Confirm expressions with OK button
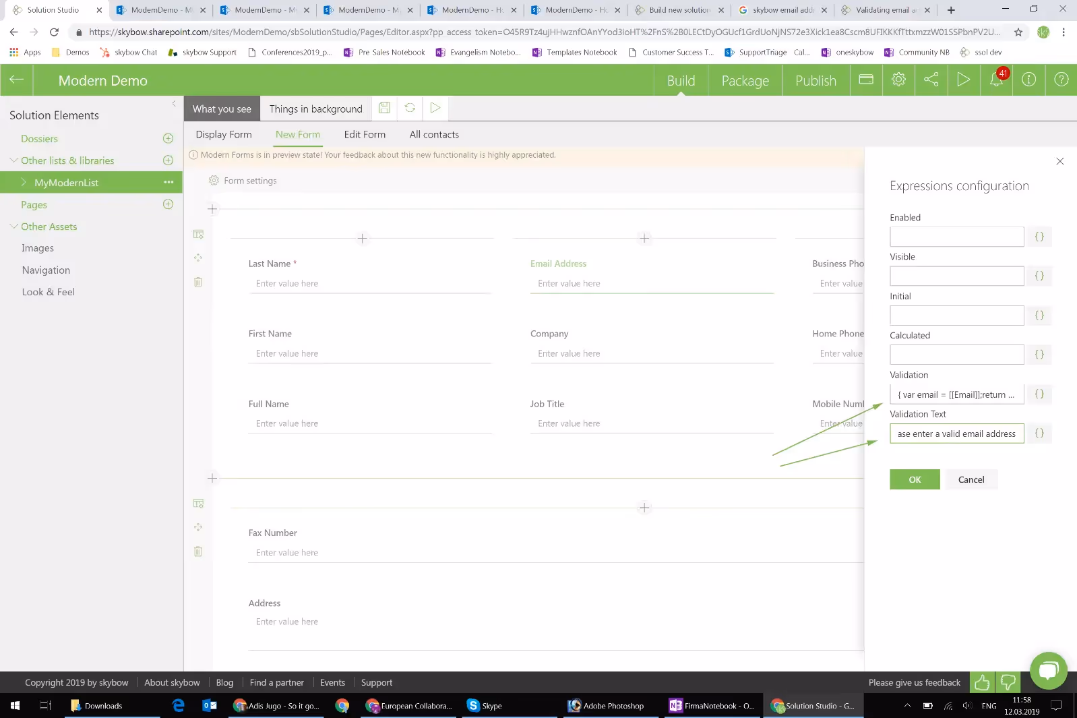1077x718 pixels. 915,479
